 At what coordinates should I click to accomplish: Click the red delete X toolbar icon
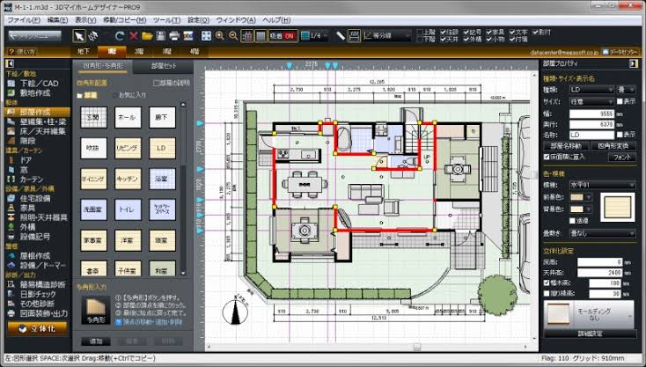[x=133, y=36]
